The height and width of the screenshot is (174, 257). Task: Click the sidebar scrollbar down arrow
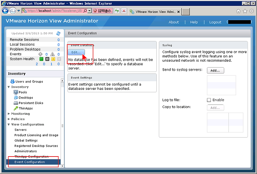click(x=62, y=166)
